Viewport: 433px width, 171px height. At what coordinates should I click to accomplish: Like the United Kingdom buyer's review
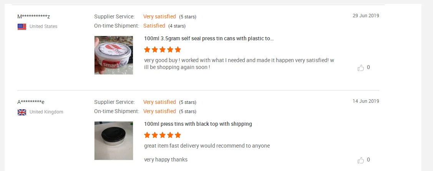pos(361,160)
